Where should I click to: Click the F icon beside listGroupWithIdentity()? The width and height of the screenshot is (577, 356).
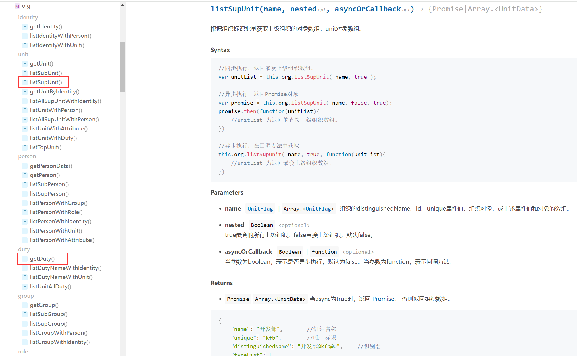25,342
